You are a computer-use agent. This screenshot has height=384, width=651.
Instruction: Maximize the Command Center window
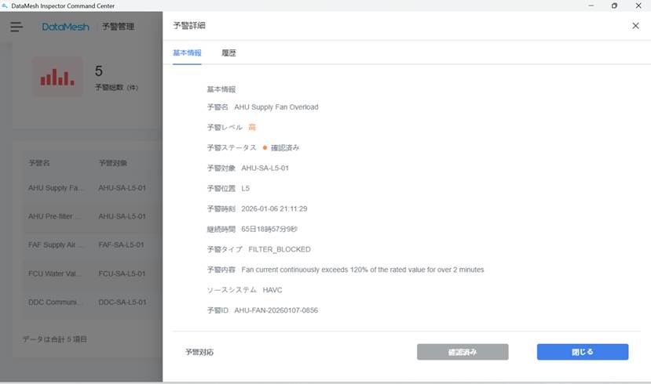(614, 5)
